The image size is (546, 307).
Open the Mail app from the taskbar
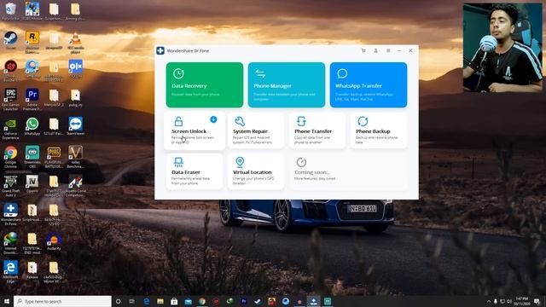(x=188, y=301)
